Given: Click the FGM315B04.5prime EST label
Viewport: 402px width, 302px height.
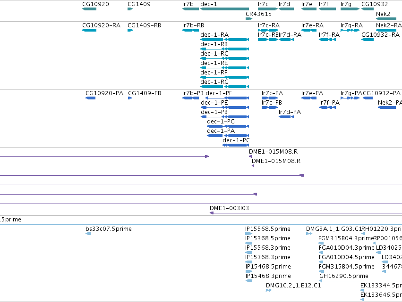Looking at the screenshot, I should point(346,267).
